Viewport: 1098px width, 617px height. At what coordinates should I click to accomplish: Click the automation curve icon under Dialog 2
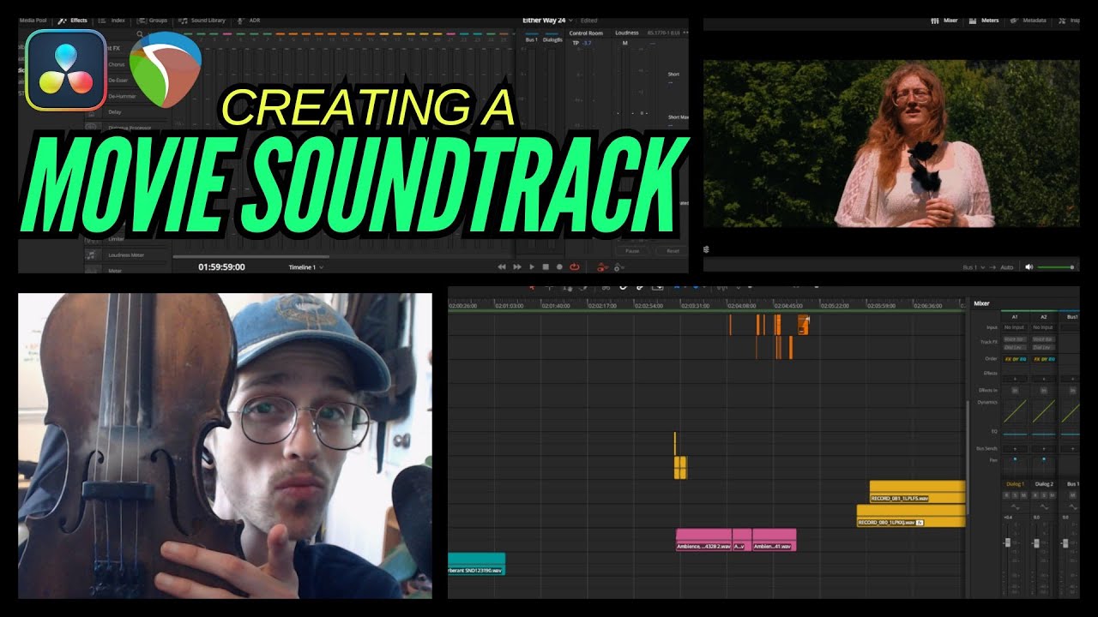click(x=1043, y=506)
